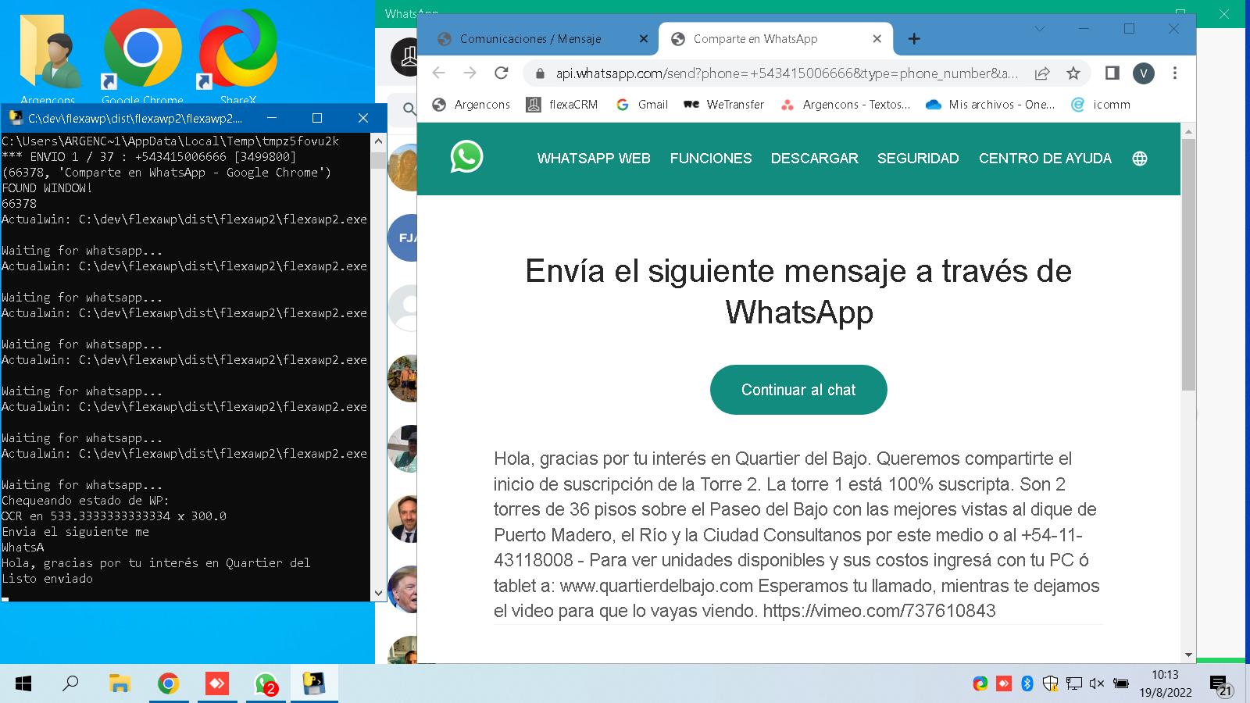
Task: Click page scrollbar down arrow in Chrome
Action: [1188, 655]
